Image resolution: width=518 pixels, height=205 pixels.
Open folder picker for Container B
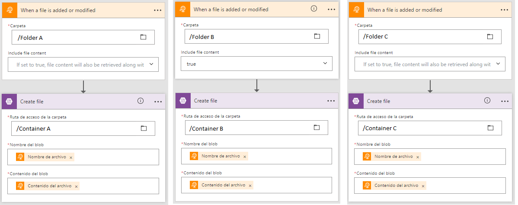coord(317,128)
